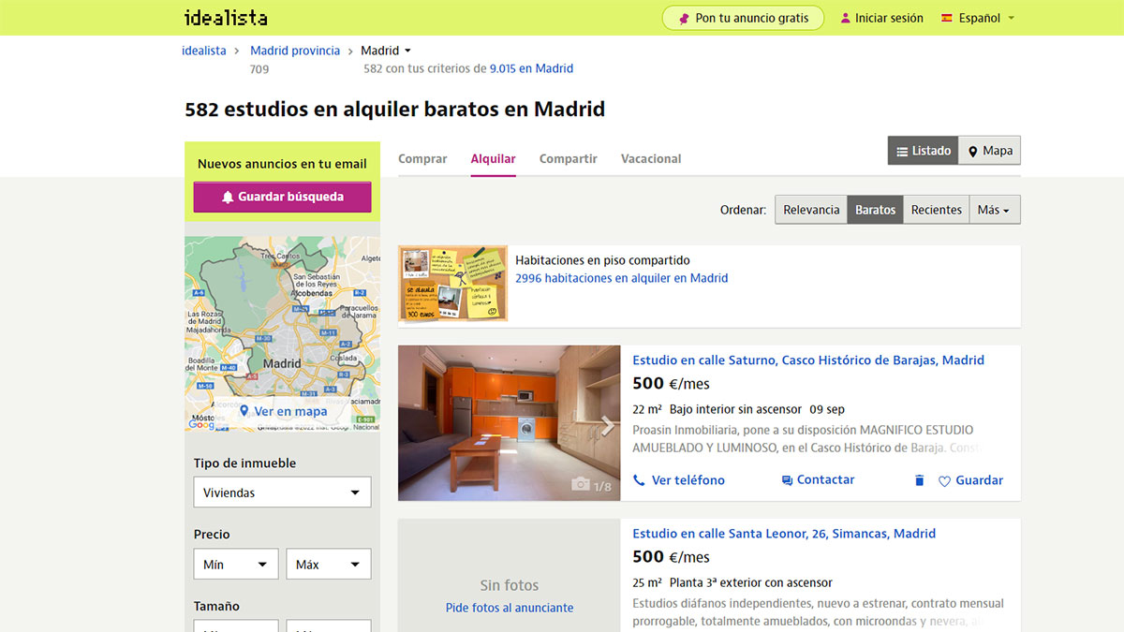Open the Más sorting dropdown
The height and width of the screenshot is (632, 1124).
coord(993,210)
